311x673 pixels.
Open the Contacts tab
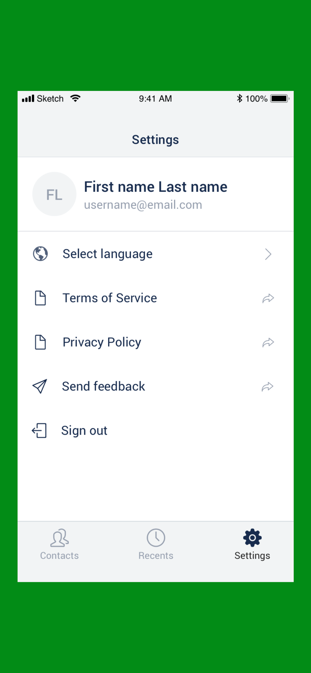click(x=59, y=544)
